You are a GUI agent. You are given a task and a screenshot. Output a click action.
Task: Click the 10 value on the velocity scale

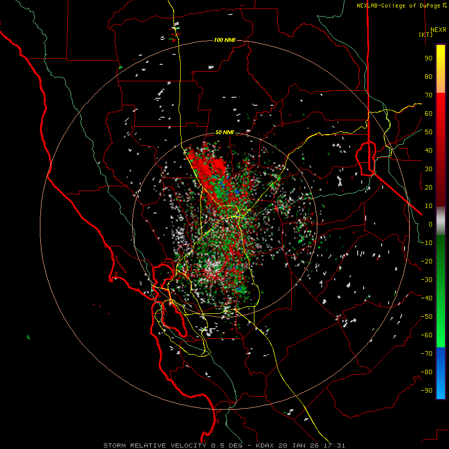click(429, 206)
